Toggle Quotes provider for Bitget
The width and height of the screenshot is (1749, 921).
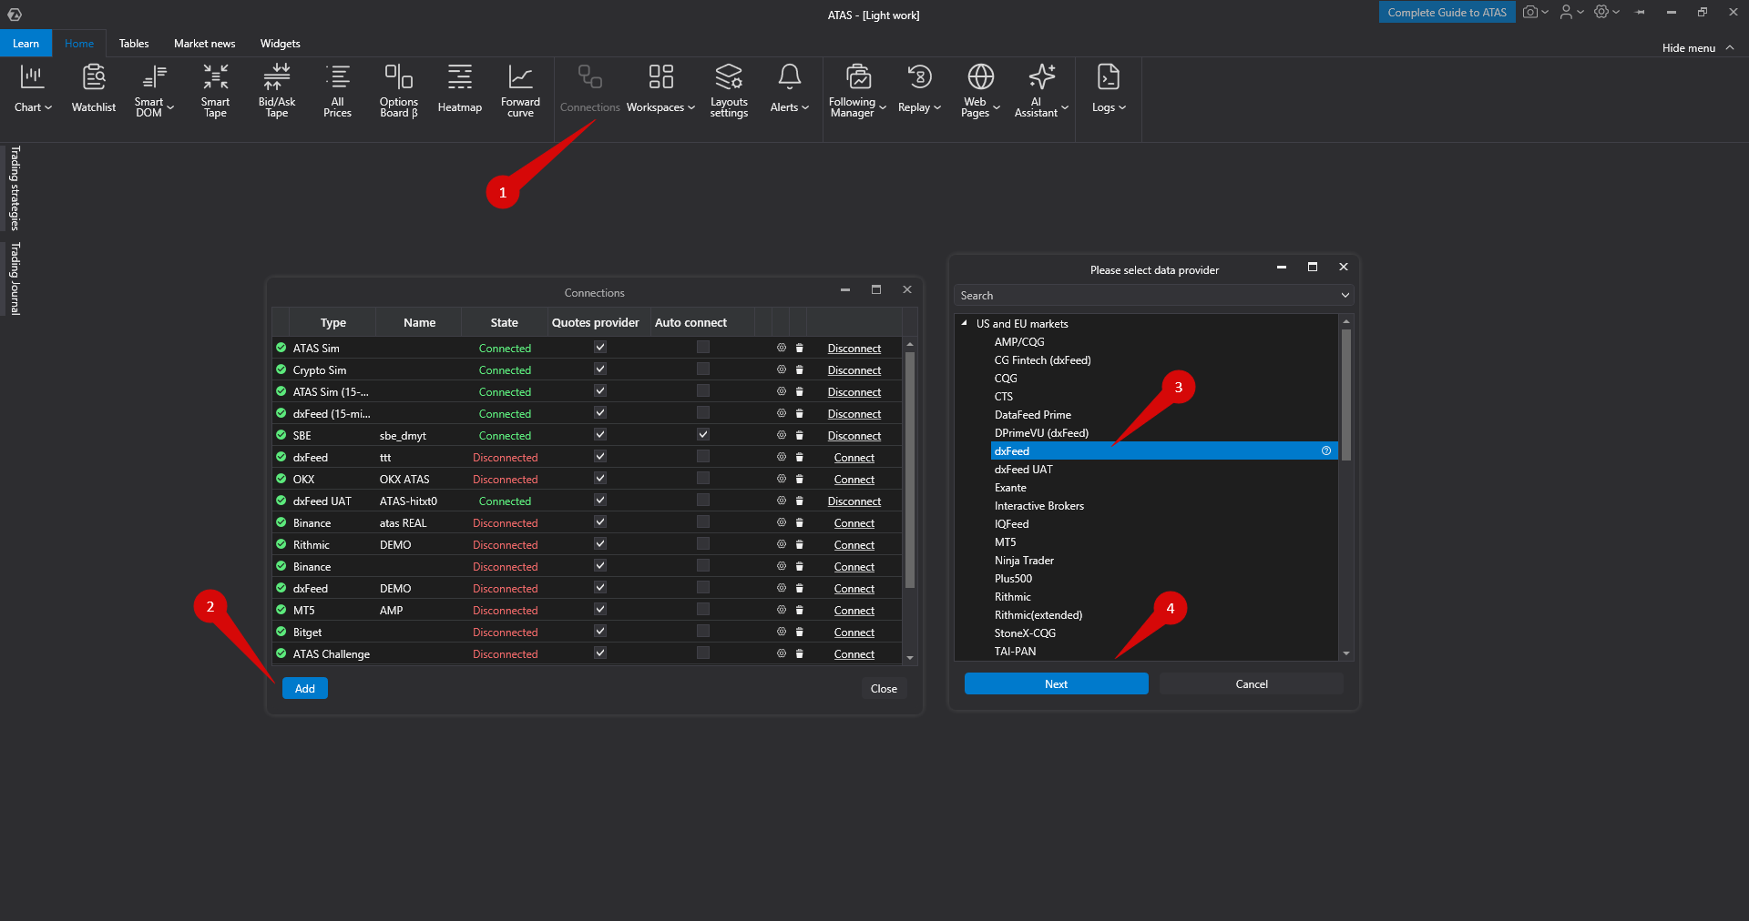pyautogui.click(x=599, y=631)
